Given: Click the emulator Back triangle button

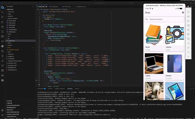Looking at the screenshot, I should (188, 43).
